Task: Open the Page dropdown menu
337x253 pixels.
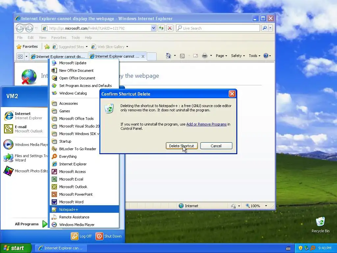Action: [221, 56]
